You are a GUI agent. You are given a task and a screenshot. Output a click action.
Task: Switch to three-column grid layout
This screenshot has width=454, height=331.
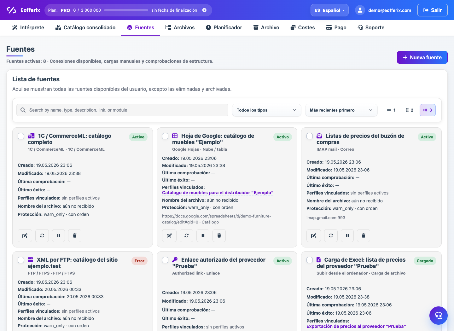point(428,110)
